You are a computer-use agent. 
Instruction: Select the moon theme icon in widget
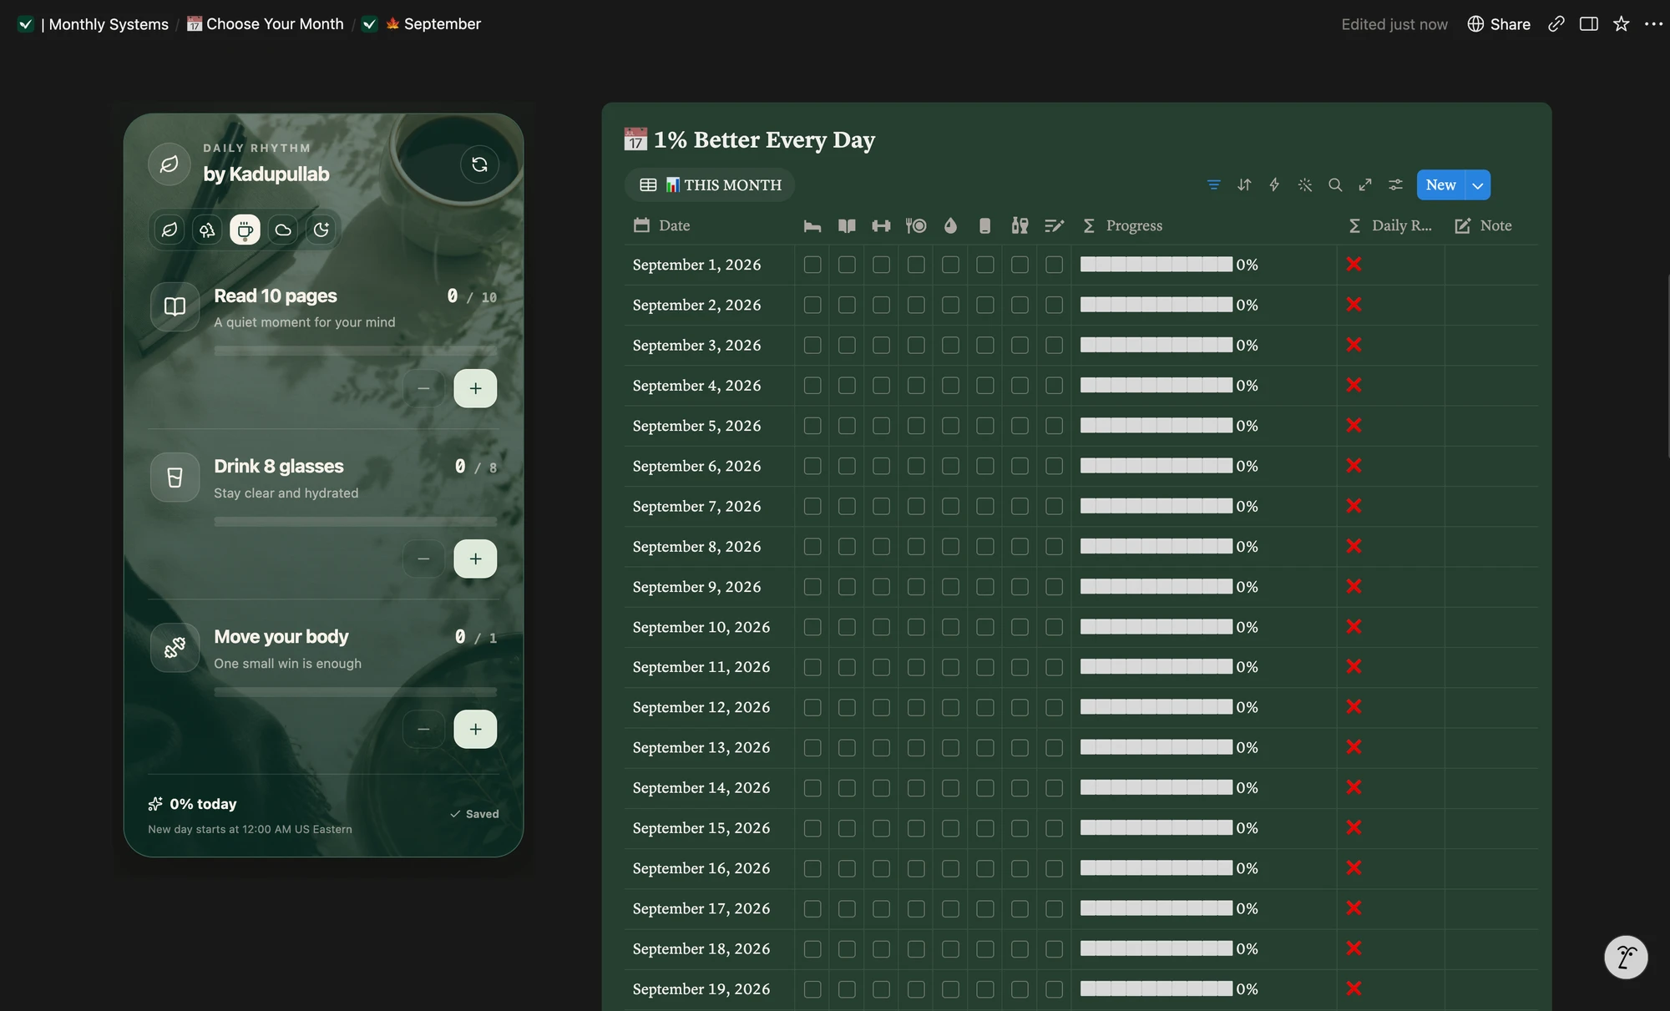pyautogui.click(x=321, y=230)
